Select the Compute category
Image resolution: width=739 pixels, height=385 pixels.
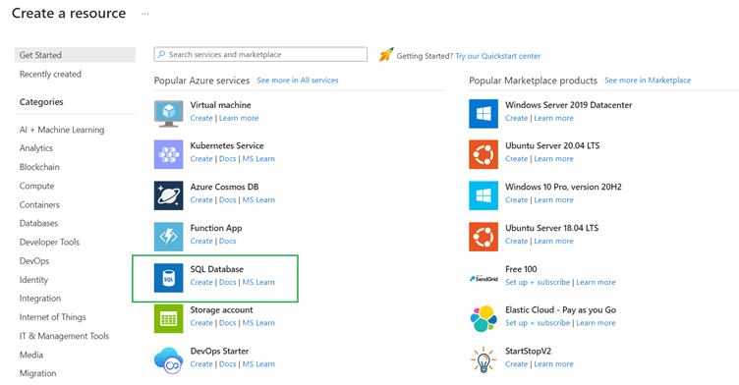[x=36, y=186]
